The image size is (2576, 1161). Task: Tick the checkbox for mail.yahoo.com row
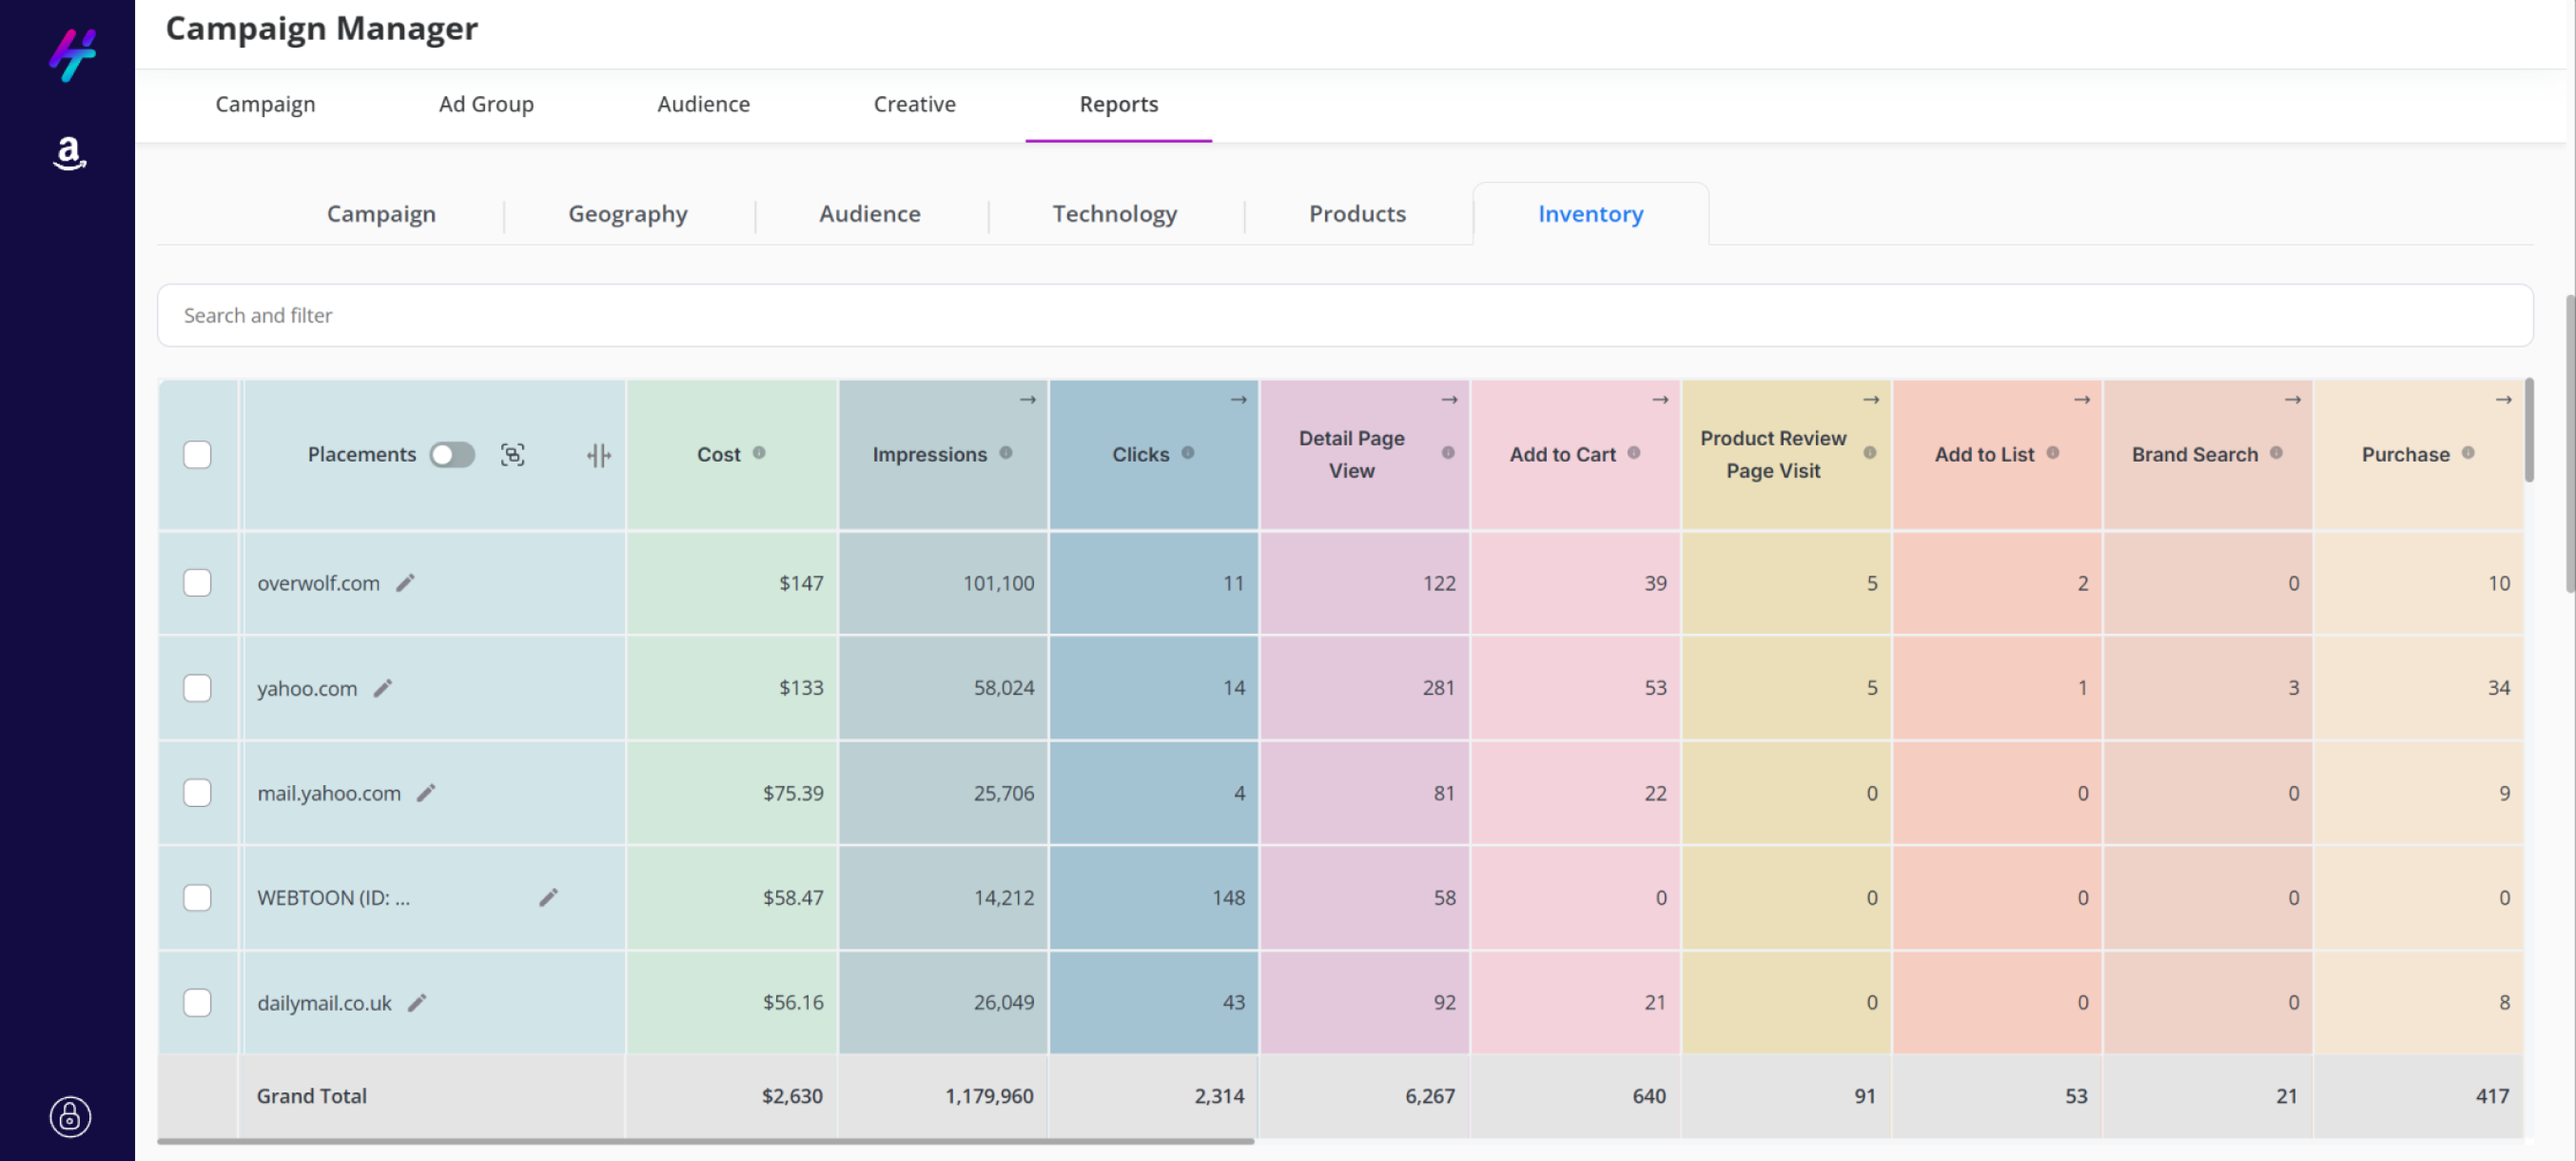pyautogui.click(x=197, y=793)
